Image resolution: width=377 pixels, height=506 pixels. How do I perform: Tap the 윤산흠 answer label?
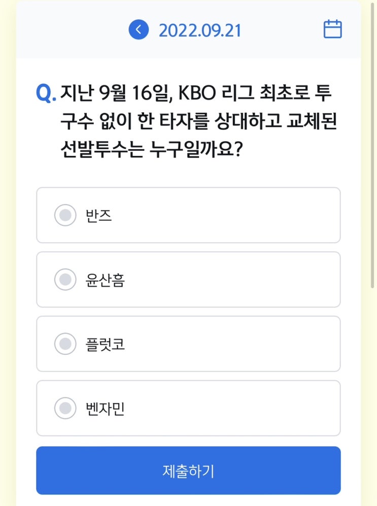pyautogui.click(x=105, y=280)
